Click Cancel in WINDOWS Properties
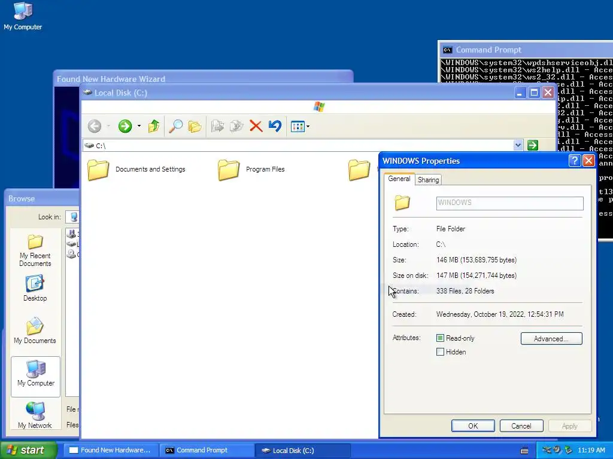This screenshot has width=613, height=459. click(x=521, y=426)
